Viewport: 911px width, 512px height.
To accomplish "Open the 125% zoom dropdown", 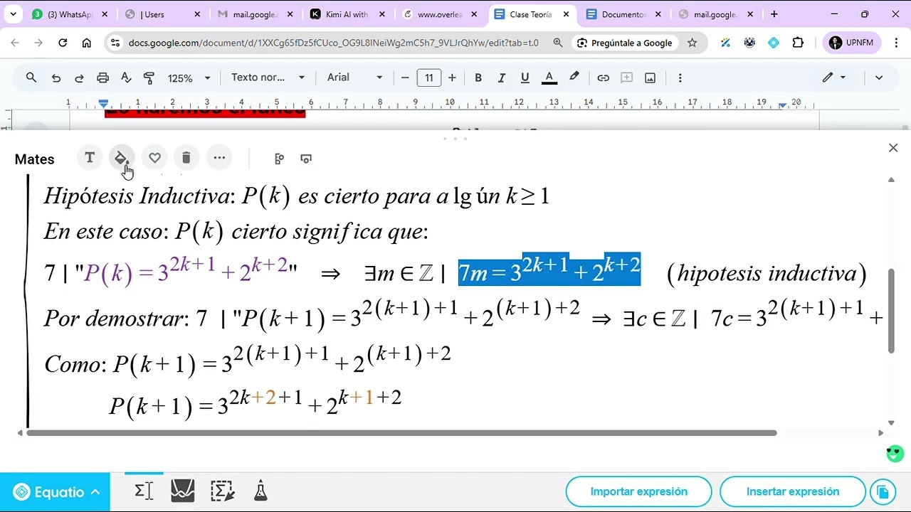I will coord(189,78).
